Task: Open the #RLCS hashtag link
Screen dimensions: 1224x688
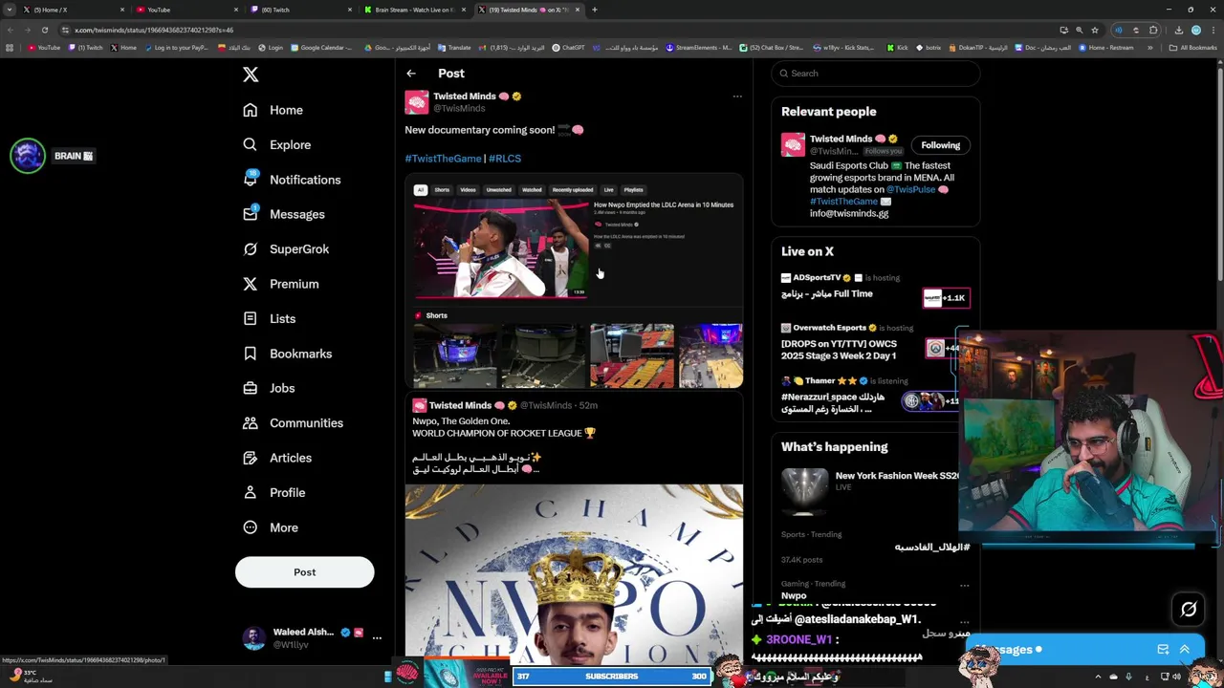Action: click(505, 159)
